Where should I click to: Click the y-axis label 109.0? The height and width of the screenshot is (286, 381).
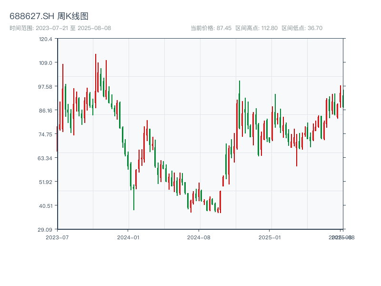pos(45,63)
